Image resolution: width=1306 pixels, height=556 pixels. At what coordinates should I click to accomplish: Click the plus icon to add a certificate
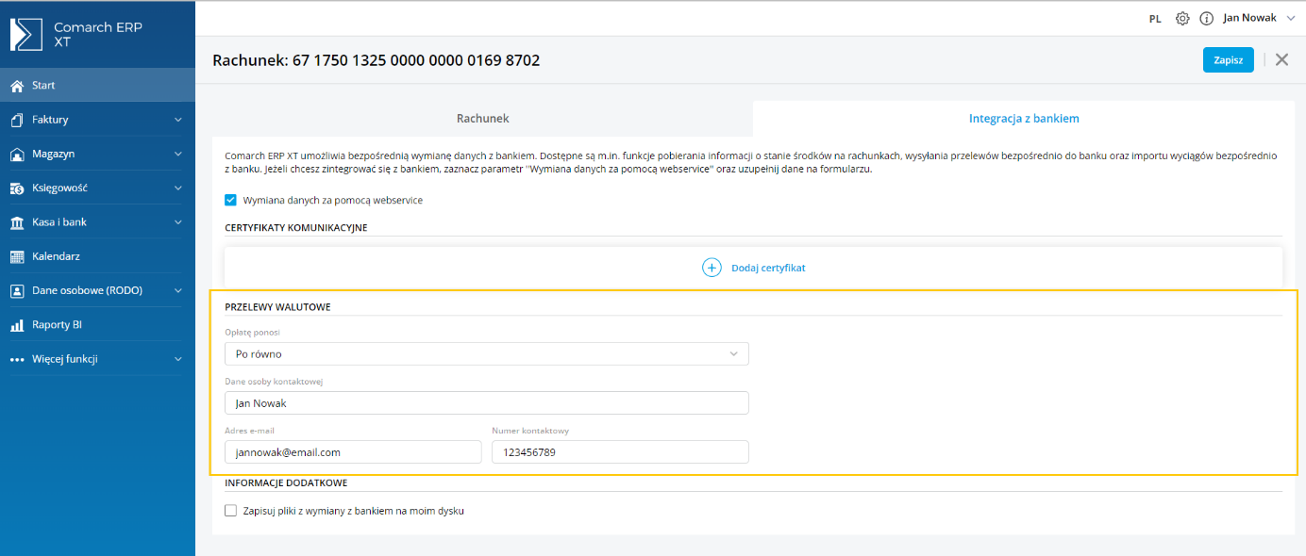pos(712,268)
